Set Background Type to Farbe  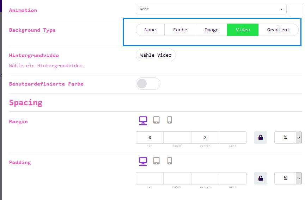(x=180, y=30)
